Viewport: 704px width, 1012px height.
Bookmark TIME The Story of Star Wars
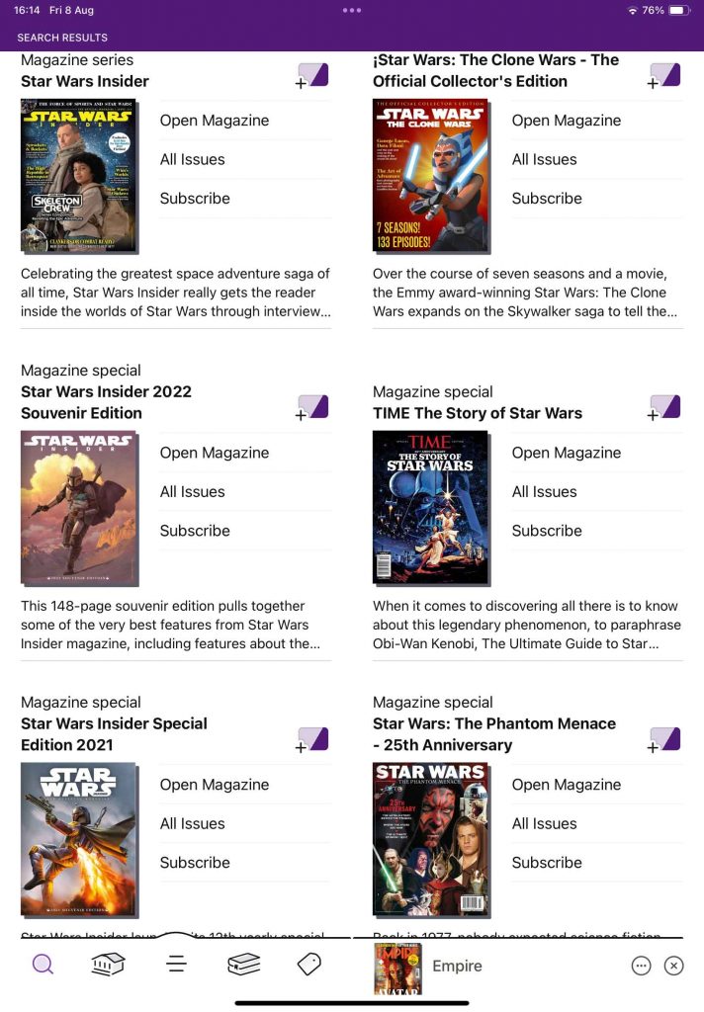[664, 408]
